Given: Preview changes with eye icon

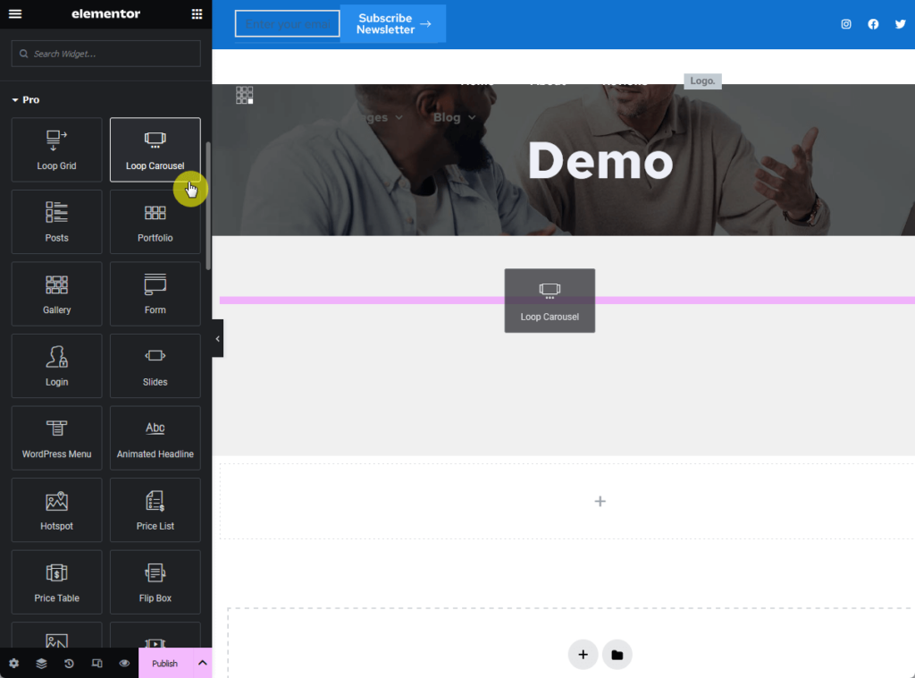Looking at the screenshot, I should 124,664.
